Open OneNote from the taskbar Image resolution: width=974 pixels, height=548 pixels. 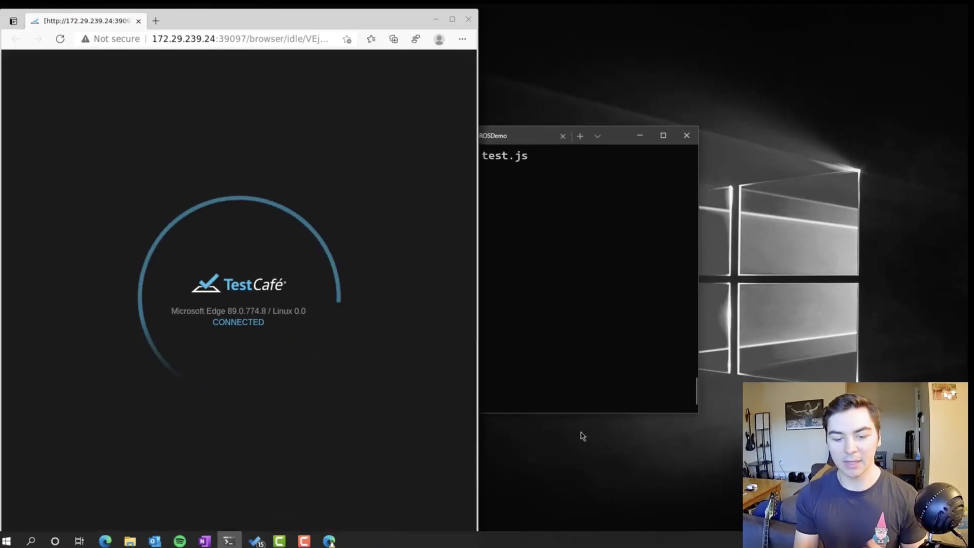(204, 541)
